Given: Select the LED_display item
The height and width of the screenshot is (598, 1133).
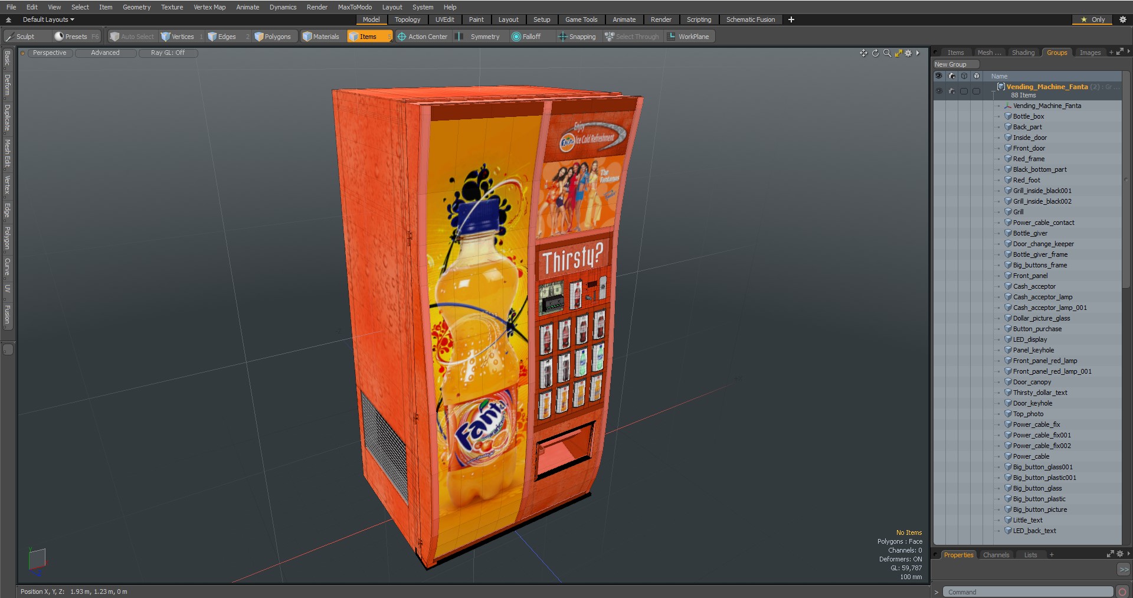Looking at the screenshot, I should (x=1030, y=339).
